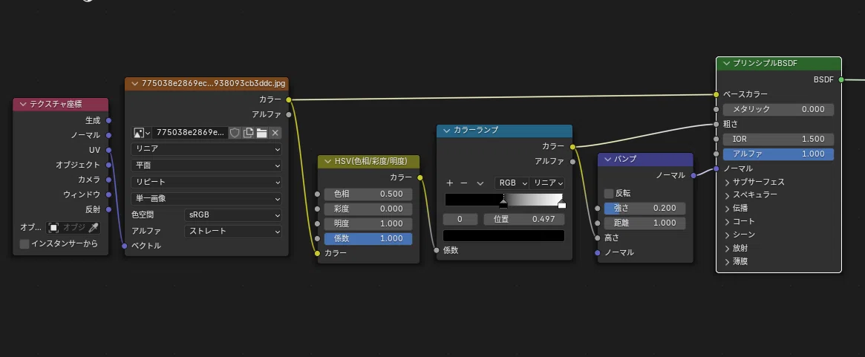Click バンプ ノーマル output socket

693,175
